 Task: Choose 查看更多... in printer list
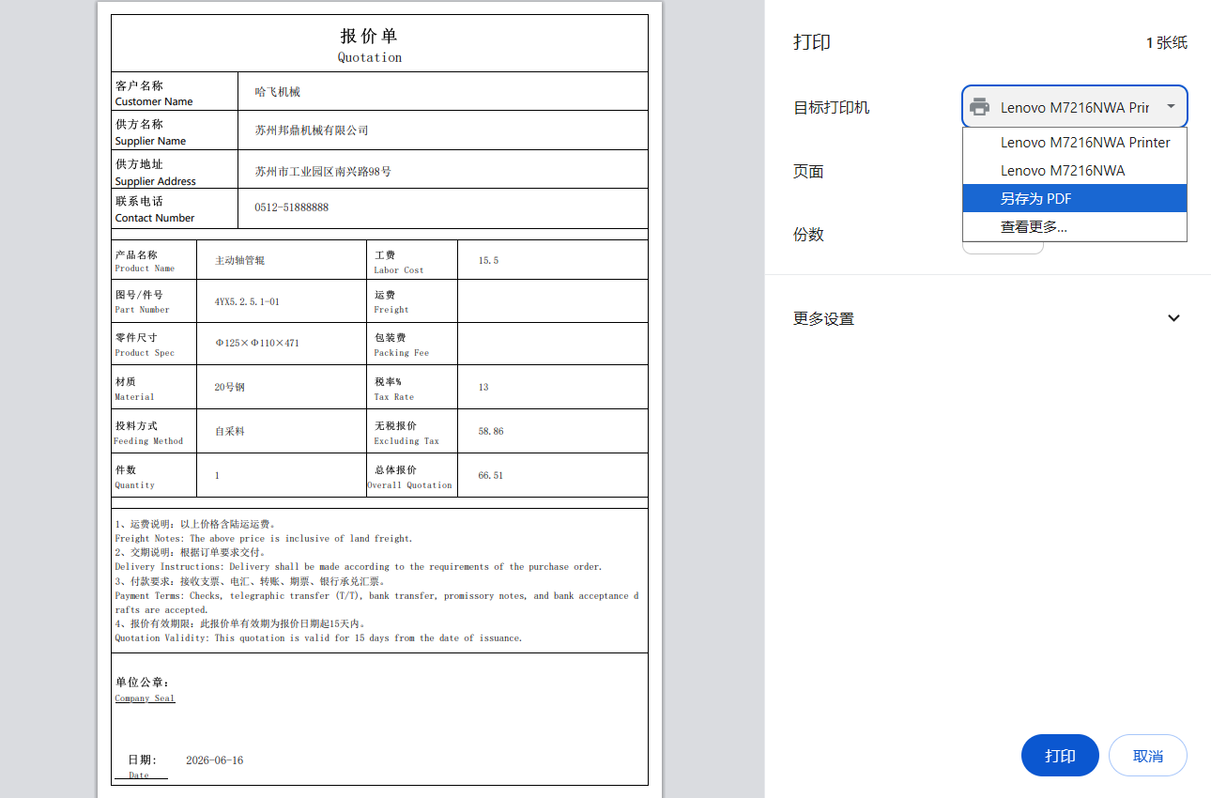[x=1075, y=226]
